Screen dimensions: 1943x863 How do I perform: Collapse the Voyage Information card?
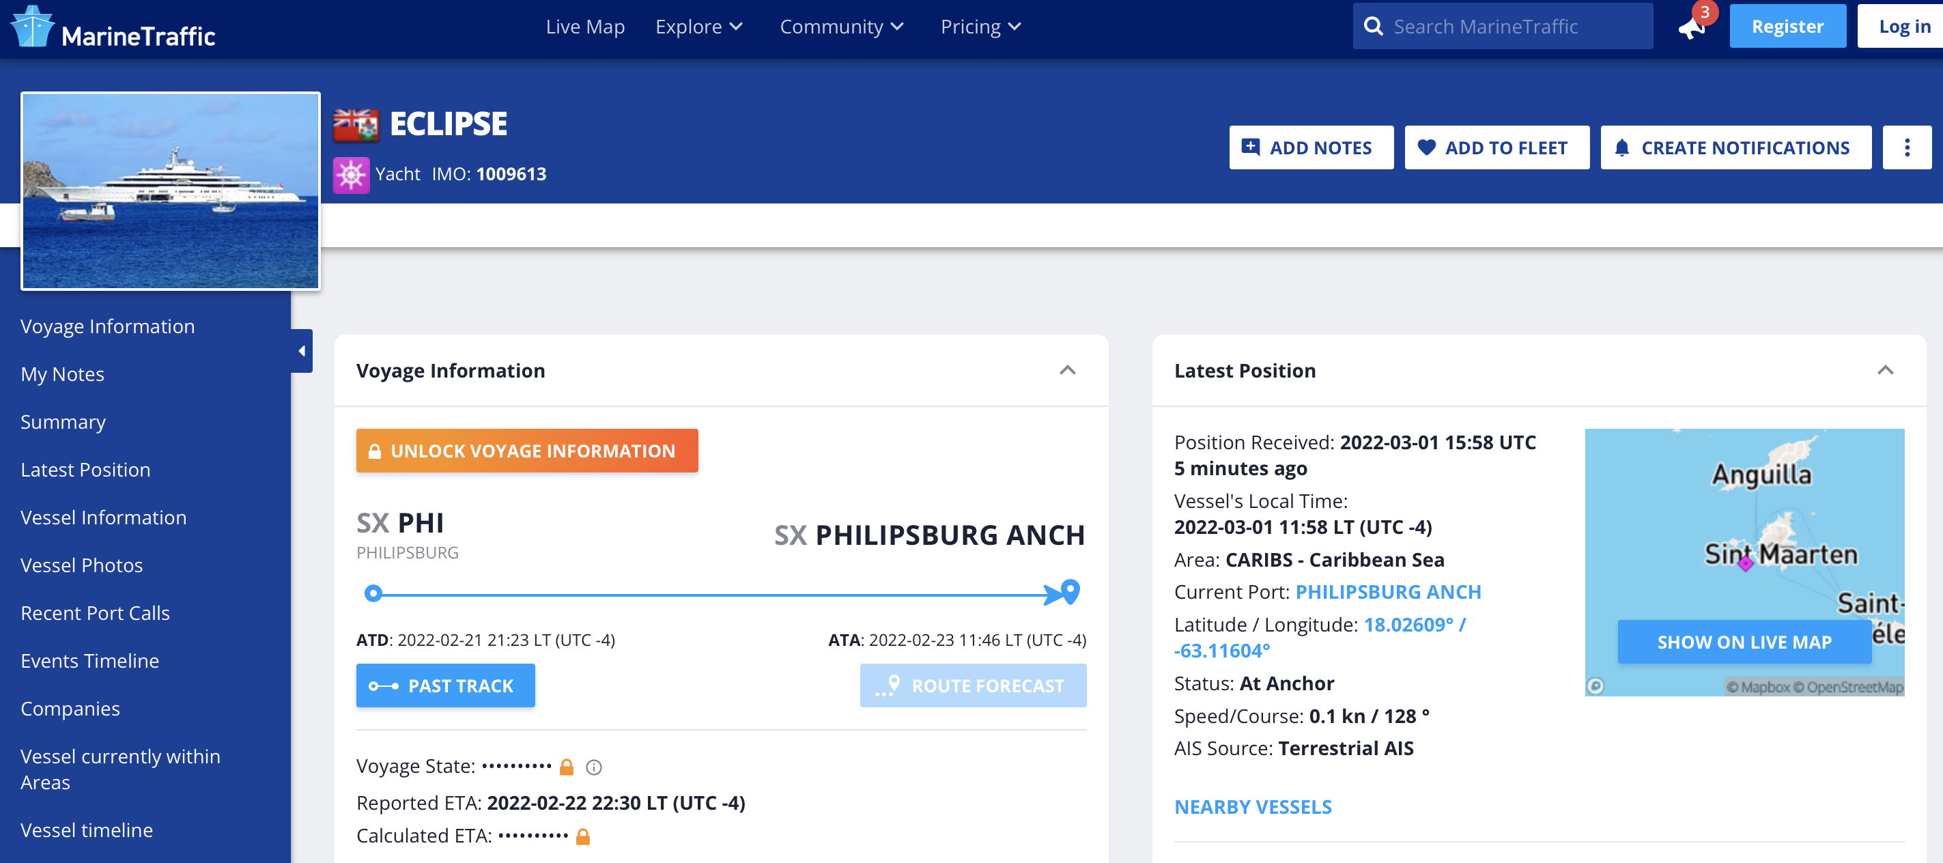click(x=1067, y=371)
